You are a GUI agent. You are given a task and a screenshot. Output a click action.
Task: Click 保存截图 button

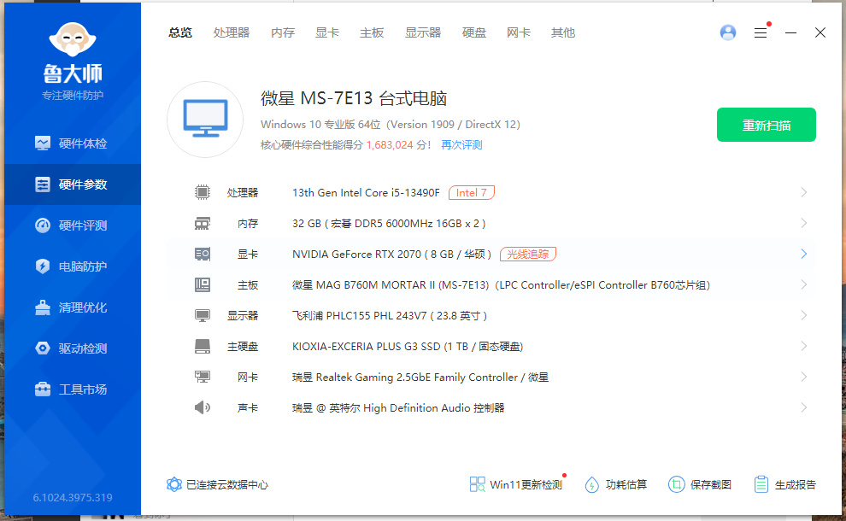pyautogui.click(x=700, y=485)
